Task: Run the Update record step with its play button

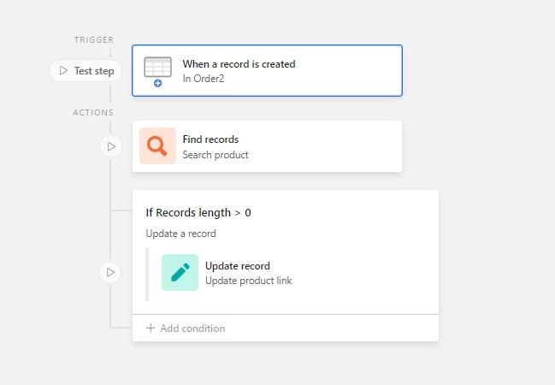Action: point(110,272)
